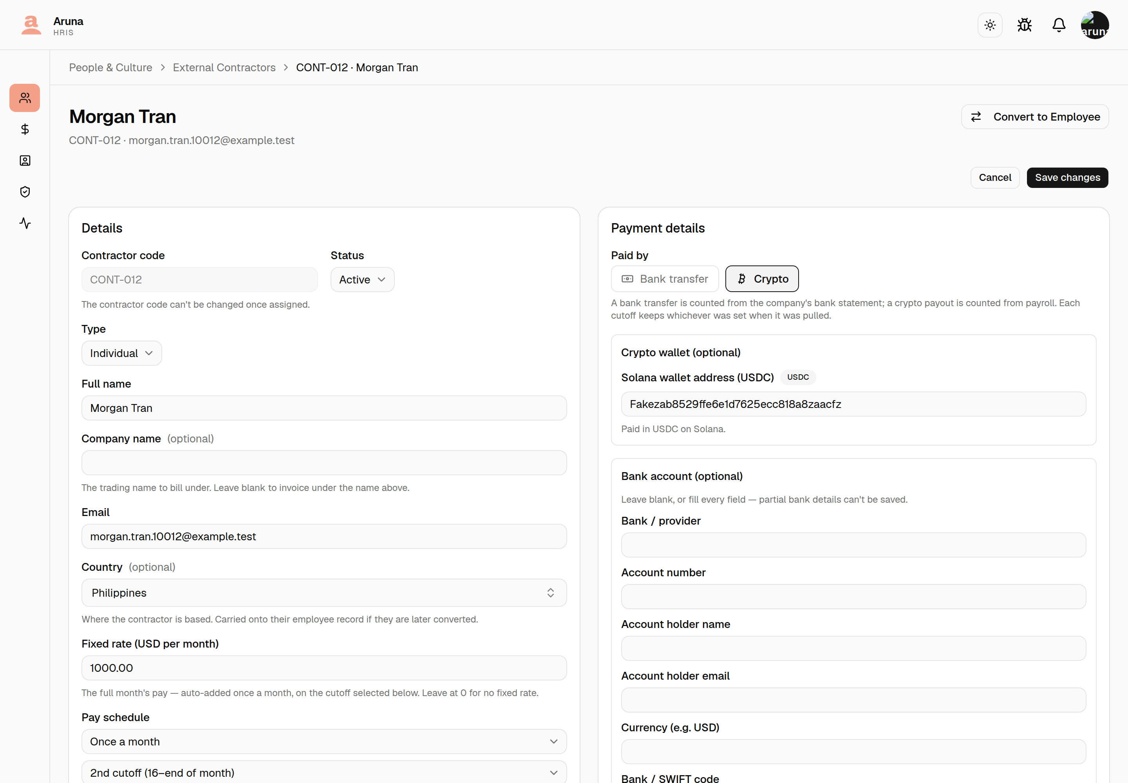Go to People & Culture breadcrumb

coord(110,68)
